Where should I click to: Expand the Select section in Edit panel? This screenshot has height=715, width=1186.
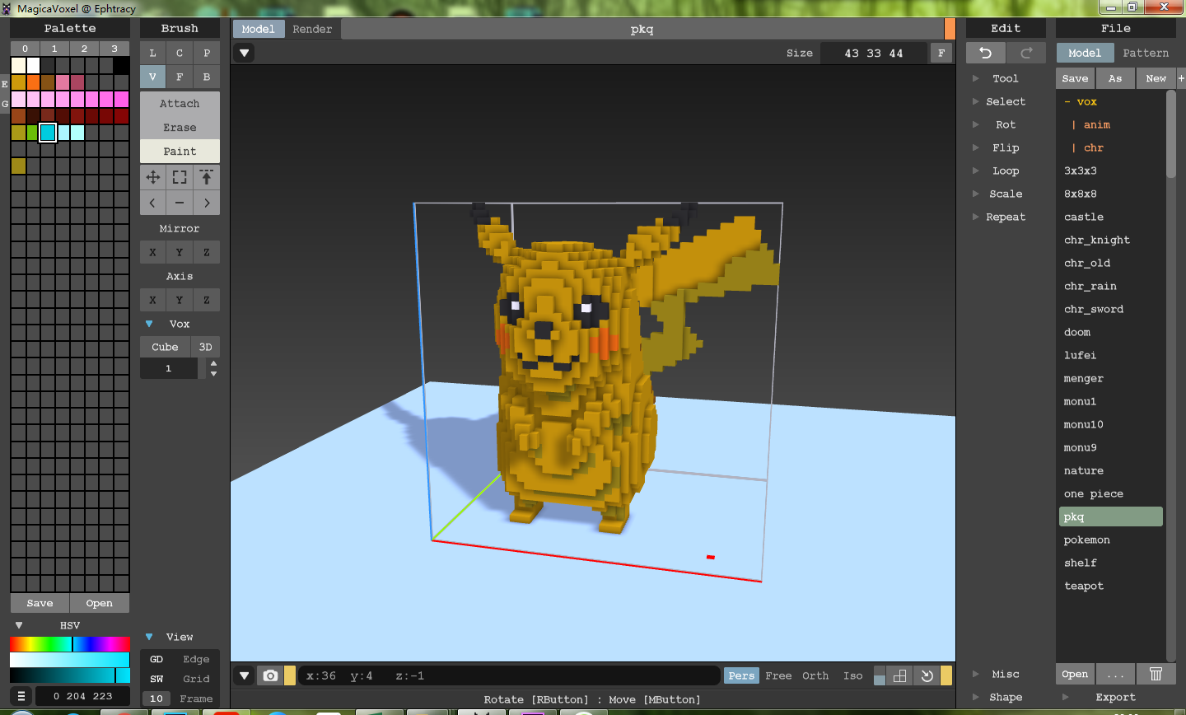point(1006,101)
